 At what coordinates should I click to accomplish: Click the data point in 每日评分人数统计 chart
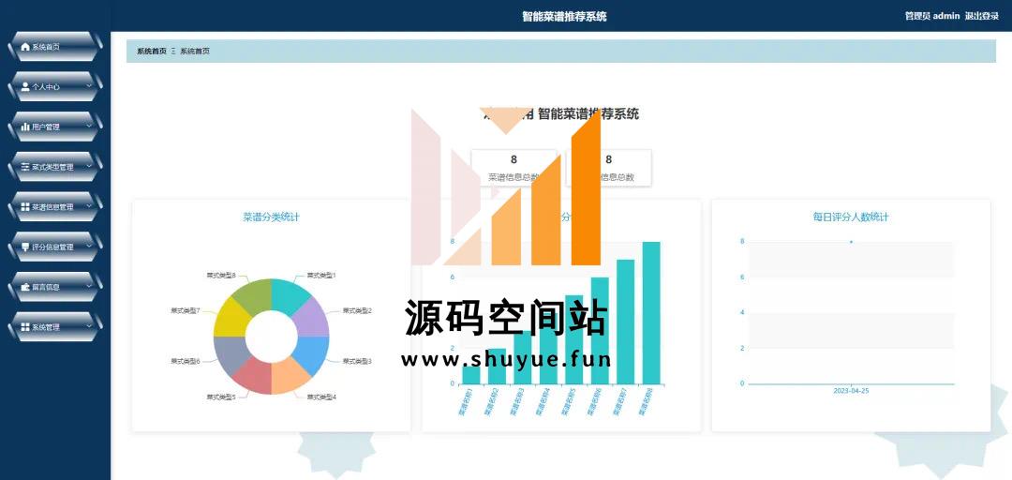coord(851,242)
